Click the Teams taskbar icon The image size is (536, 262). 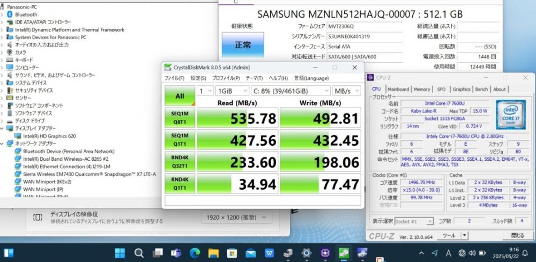176,253
